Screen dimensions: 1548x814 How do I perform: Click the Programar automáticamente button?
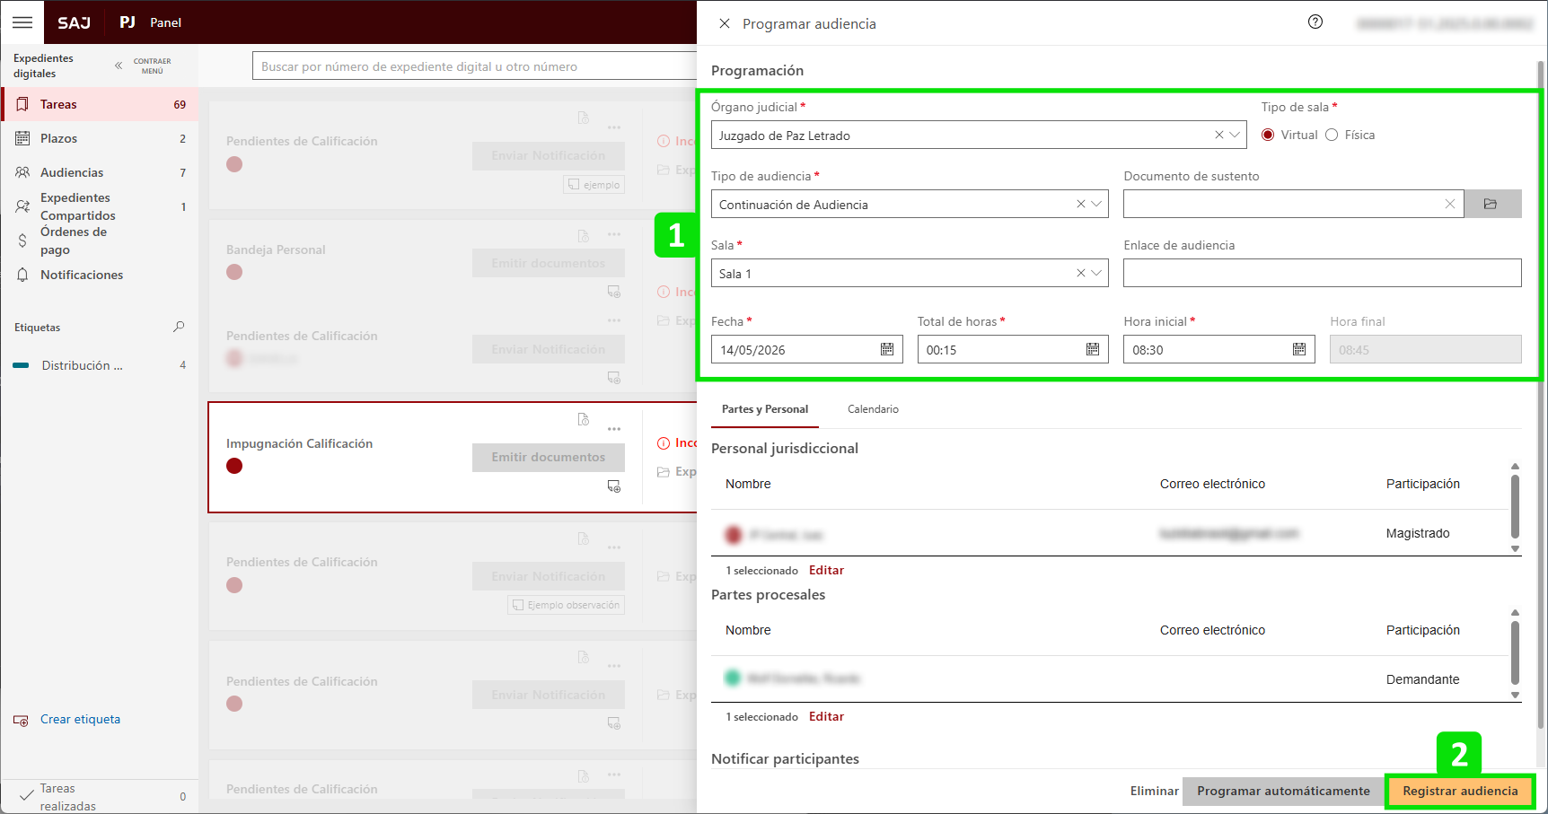1282,791
